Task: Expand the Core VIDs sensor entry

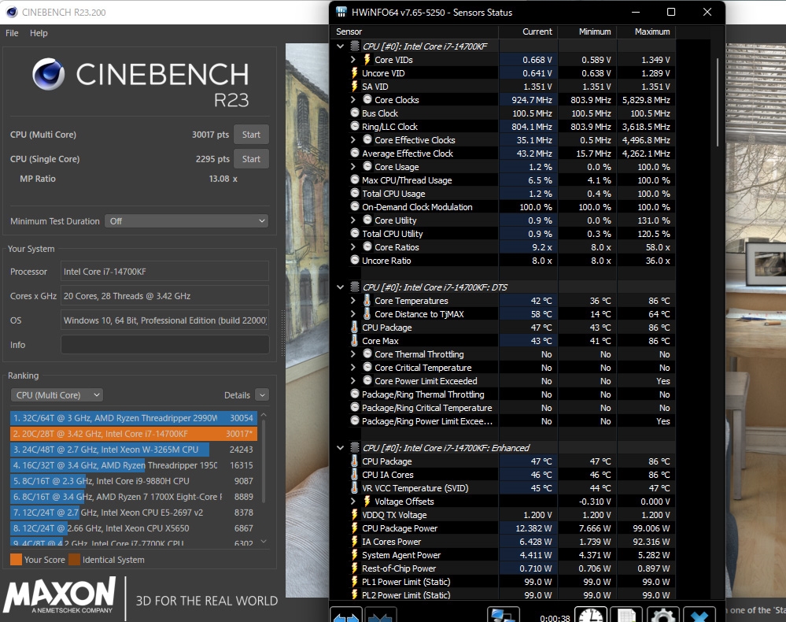Action: (x=354, y=59)
